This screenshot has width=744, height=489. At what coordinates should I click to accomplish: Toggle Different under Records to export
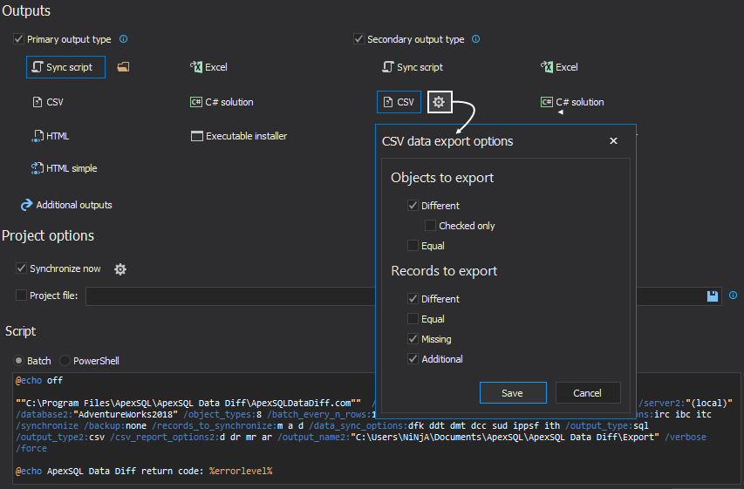point(413,299)
